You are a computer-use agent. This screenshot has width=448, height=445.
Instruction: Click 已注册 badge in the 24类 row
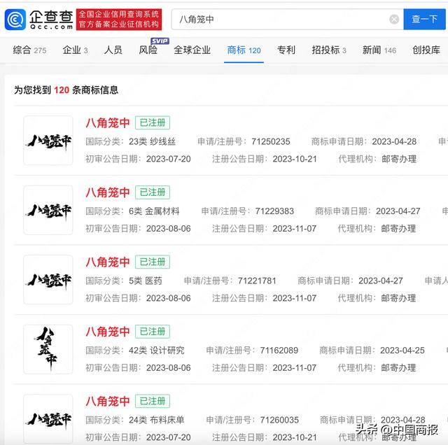tap(153, 401)
